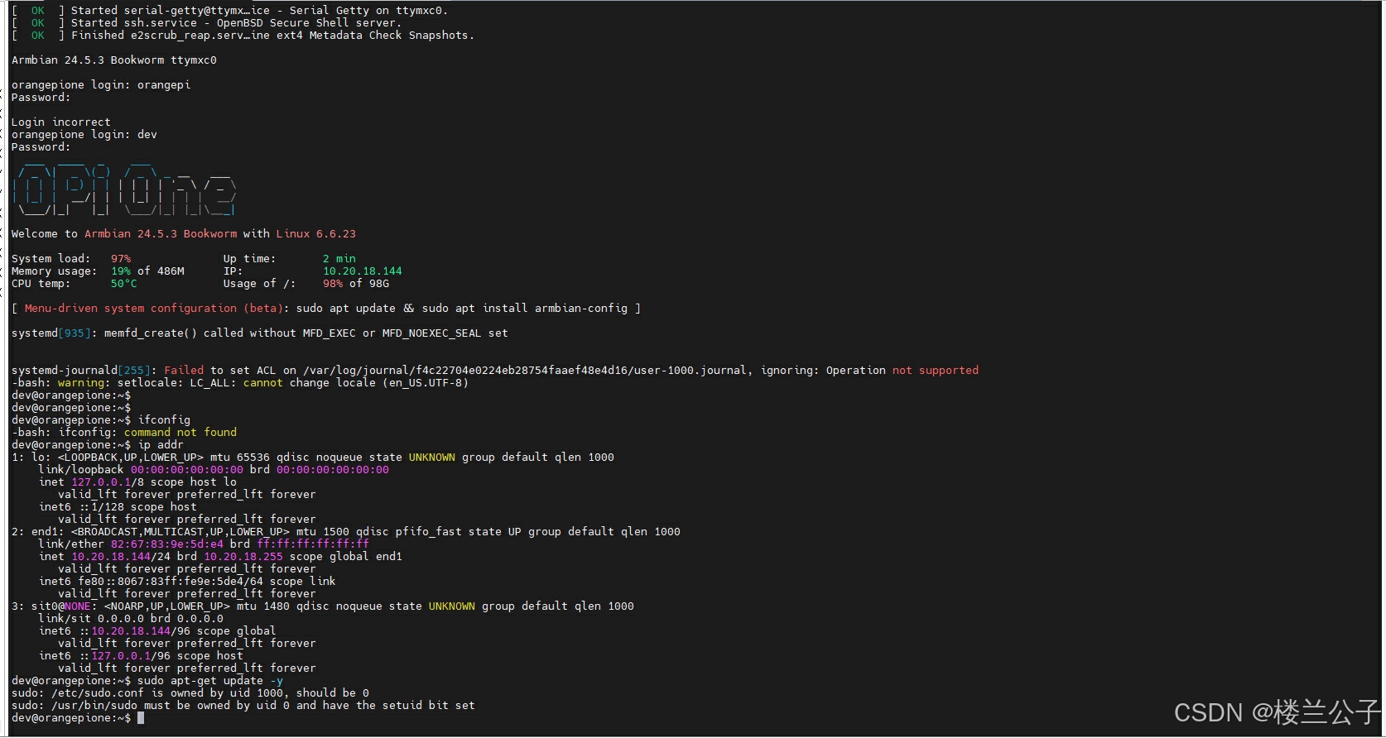Click the typed 'ifconfig' command
Image resolution: width=1386 pixels, height=738 pixels.
tap(164, 420)
